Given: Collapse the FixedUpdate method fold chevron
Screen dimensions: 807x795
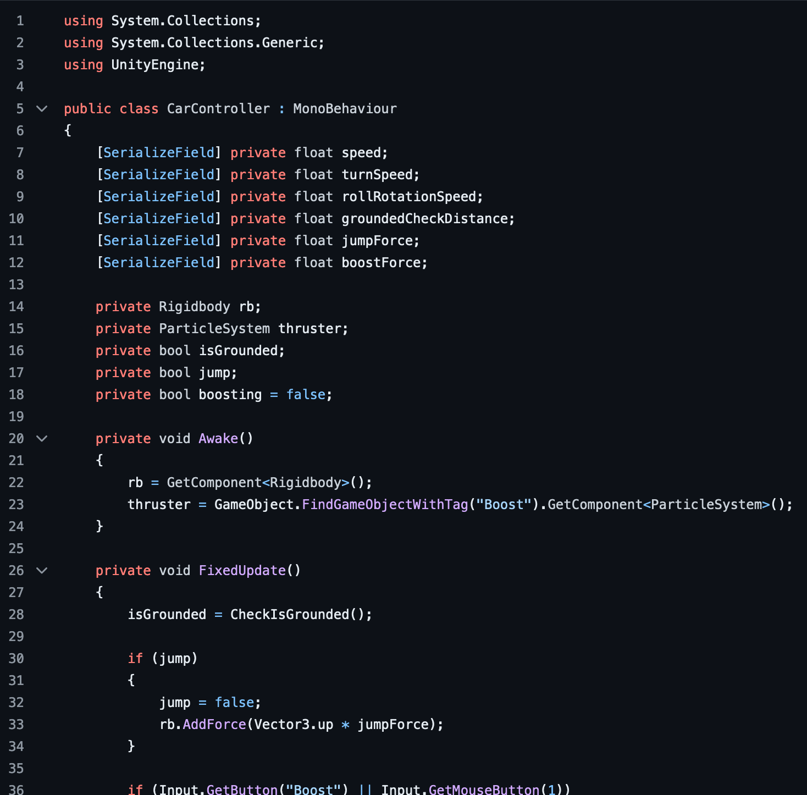Looking at the screenshot, I should click(42, 571).
